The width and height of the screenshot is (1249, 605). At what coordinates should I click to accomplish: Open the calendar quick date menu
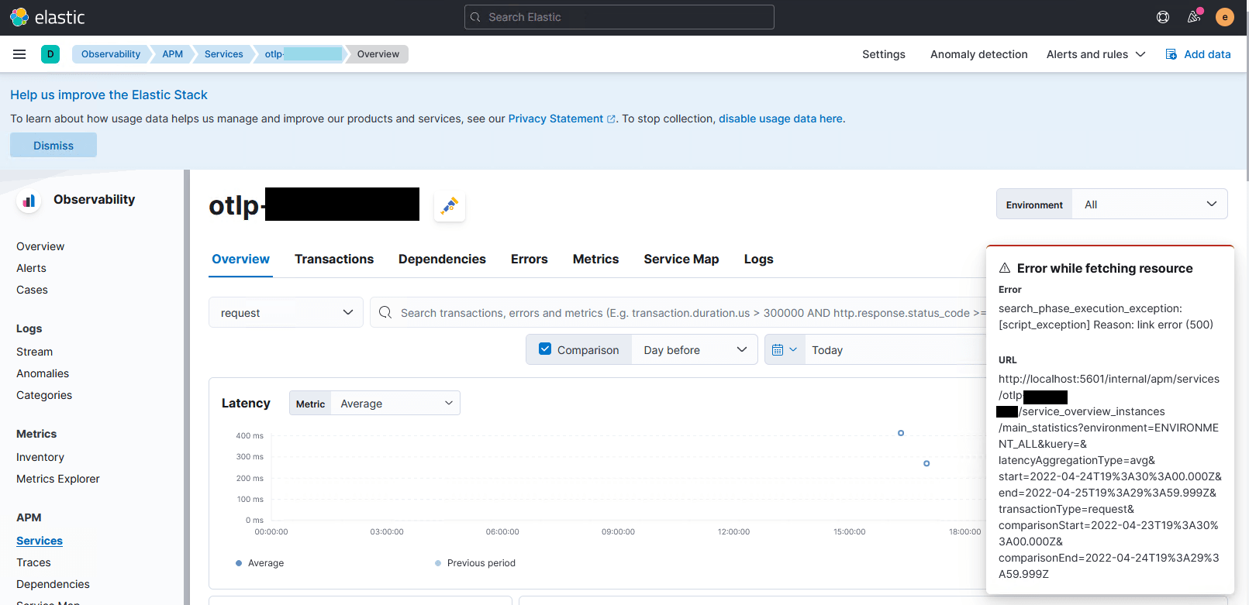(785, 350)
